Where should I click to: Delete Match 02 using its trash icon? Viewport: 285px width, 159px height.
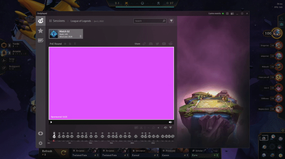point(81,36)
